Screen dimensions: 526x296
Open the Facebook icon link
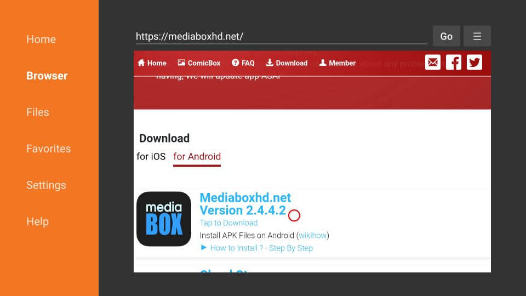(453, 62)
